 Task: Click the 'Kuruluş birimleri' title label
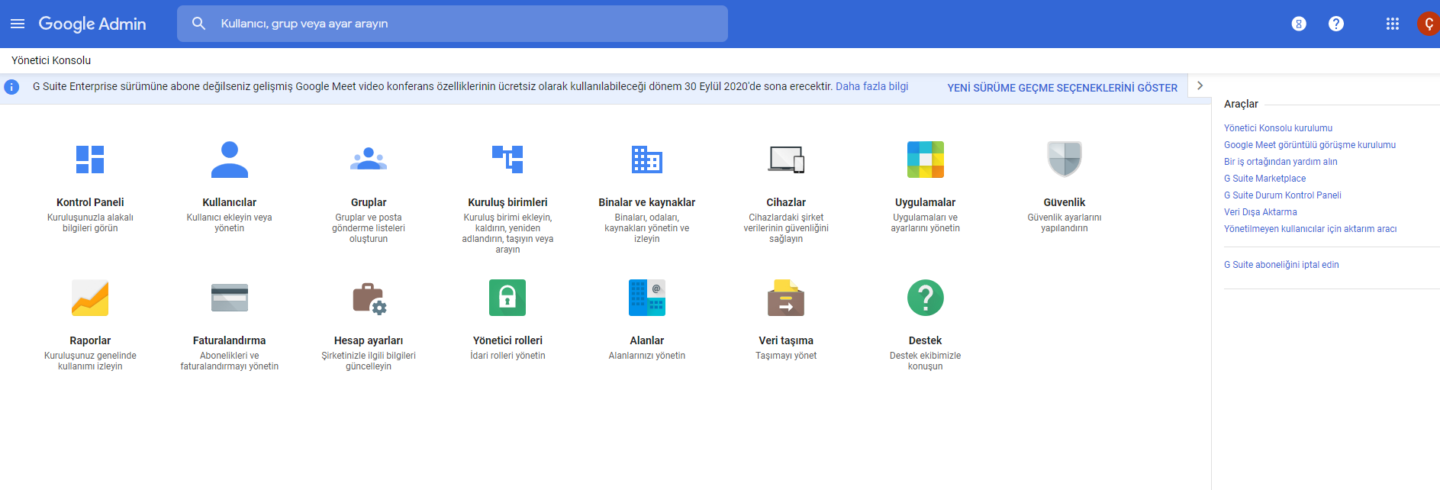point(507,202)
